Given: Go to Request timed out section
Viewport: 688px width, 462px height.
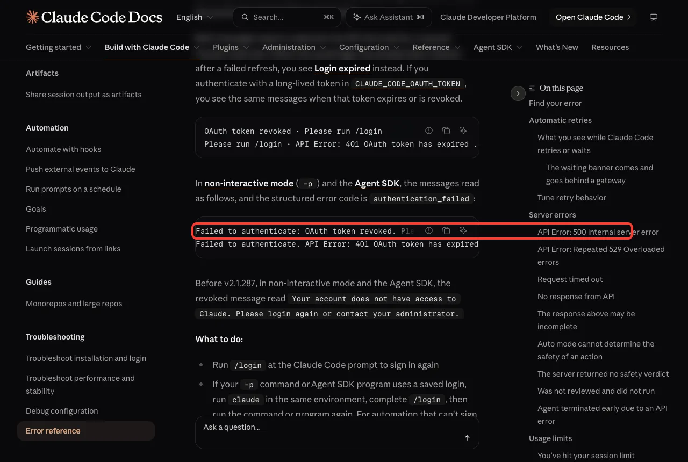Looking at the screenshot, I should point(570,279).
